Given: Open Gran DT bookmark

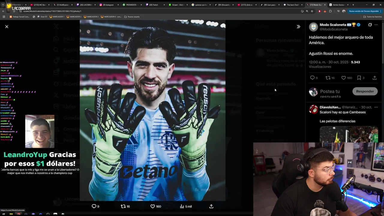Looking at the screenshot, I should [42, 16].
